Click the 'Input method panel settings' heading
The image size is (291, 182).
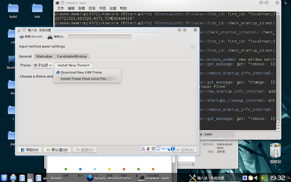click(42, 47)
